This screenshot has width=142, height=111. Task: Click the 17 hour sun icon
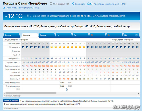pyautogui.click(x=84, y=47)
